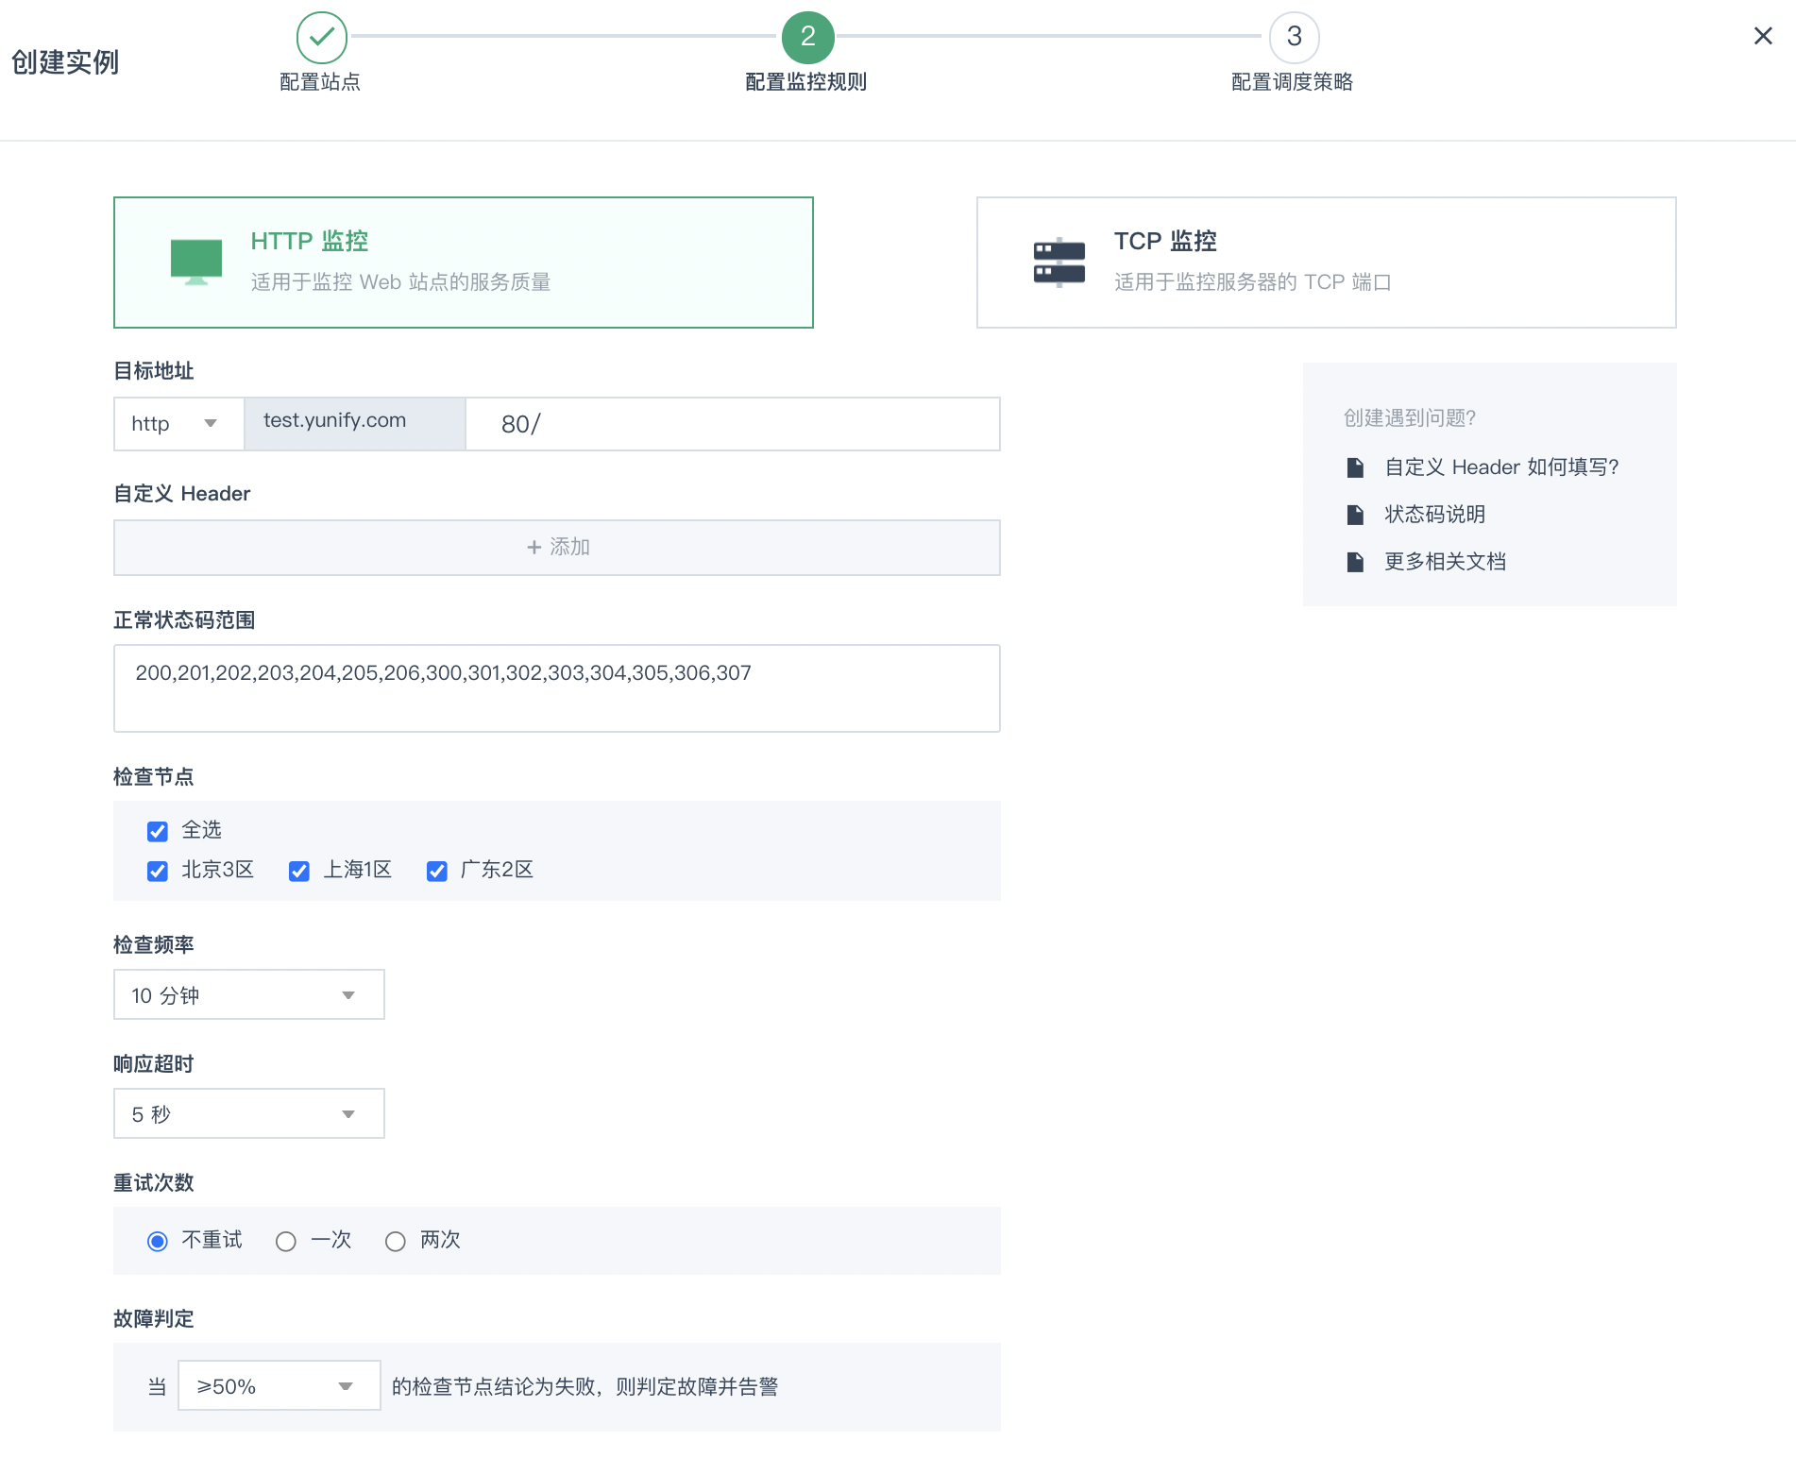The height and width of the screenshot is (1458, 1796).
Task: Click the TCP server rack icon
Action: coord(1059,262)
